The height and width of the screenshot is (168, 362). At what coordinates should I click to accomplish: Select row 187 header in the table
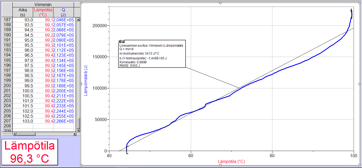point(7,20)
